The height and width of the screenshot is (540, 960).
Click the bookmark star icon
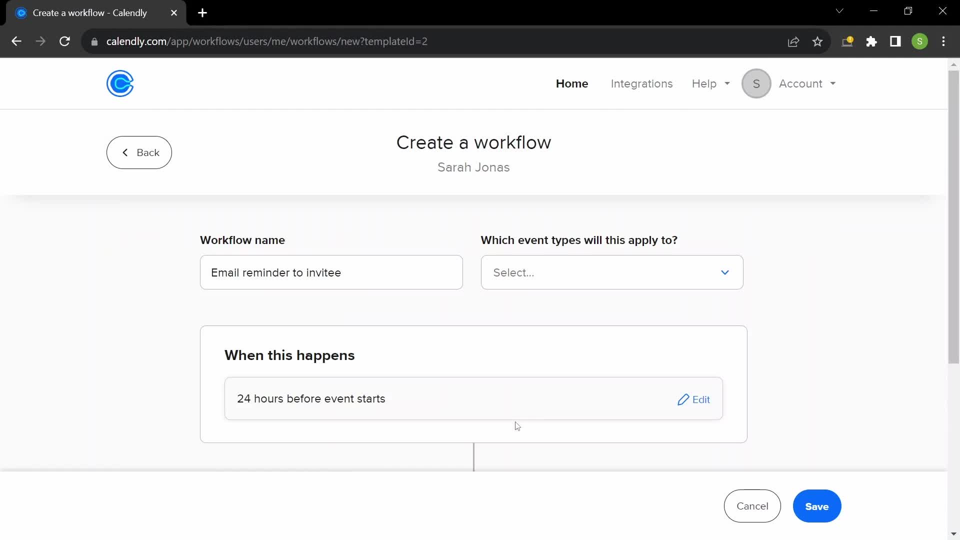coord(817,41)
